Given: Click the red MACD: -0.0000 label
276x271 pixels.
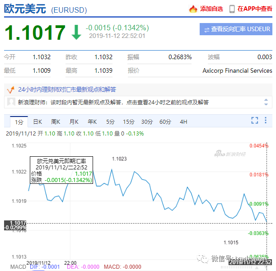Looking at the screenshot, I should click(x=122, y=267).
